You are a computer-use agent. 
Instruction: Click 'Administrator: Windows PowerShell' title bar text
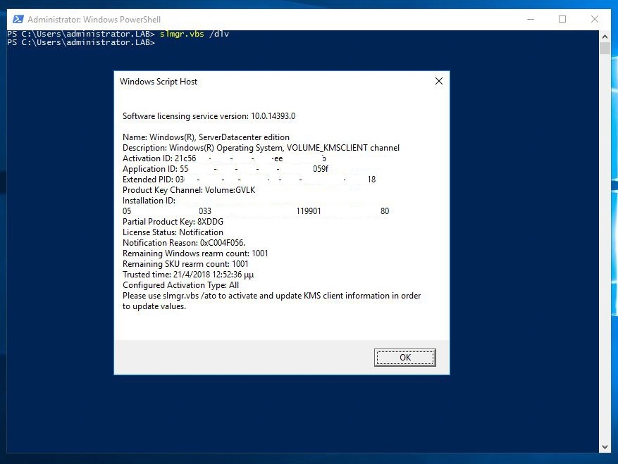pos(94,19)
